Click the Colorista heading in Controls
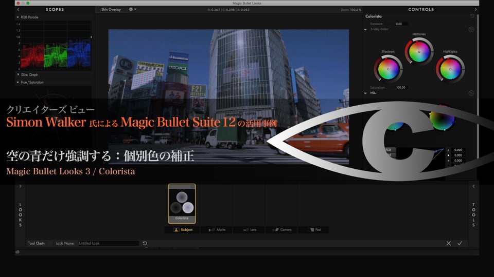This screenshot has width=494, height=277. coord(374,16)
